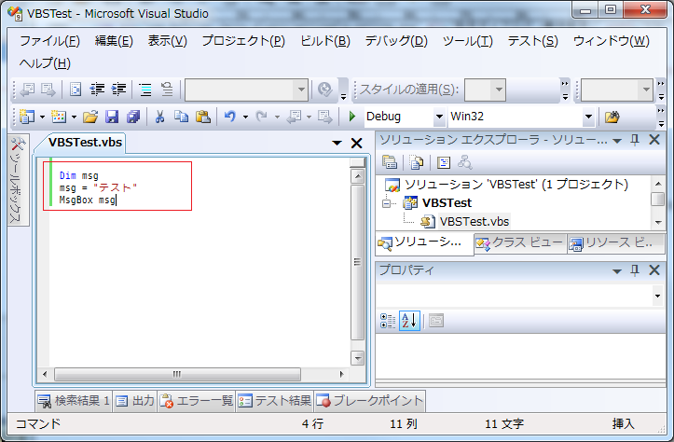Click the Property Pages icon in Properties
This screenshot has width=674, height=442.
[x=436, y=321]
